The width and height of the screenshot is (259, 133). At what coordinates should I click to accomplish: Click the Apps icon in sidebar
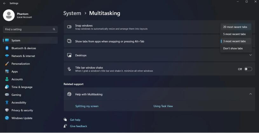click(7, 71)
